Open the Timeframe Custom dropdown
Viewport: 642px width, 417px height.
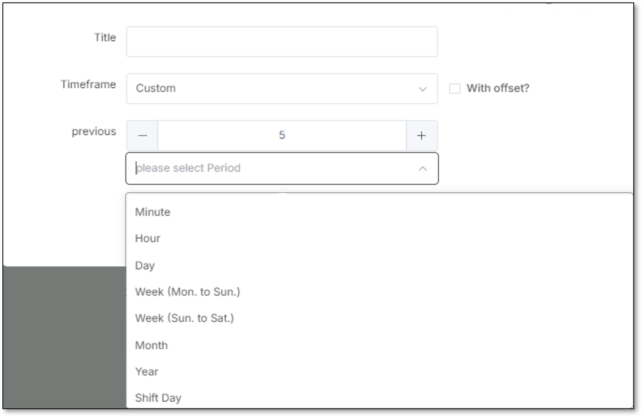click(282, 88)
